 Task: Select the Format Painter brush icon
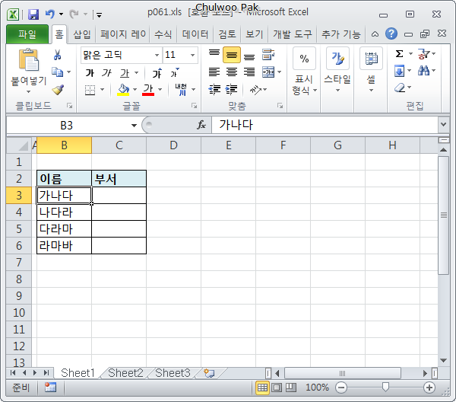pos(58,89)
